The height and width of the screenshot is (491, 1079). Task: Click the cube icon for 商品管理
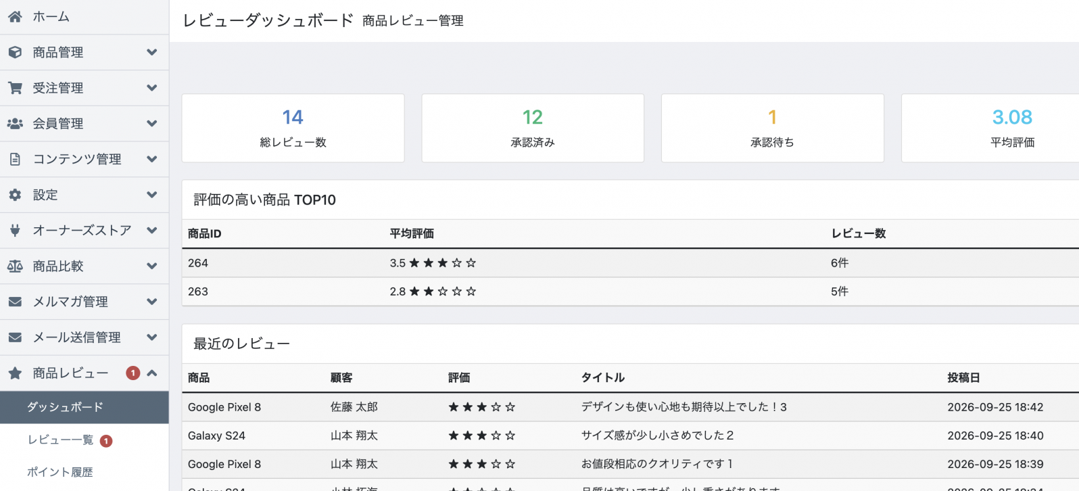(15, 52)
